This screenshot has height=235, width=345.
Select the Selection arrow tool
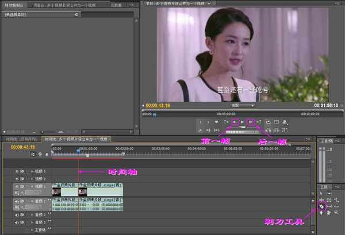321,194
